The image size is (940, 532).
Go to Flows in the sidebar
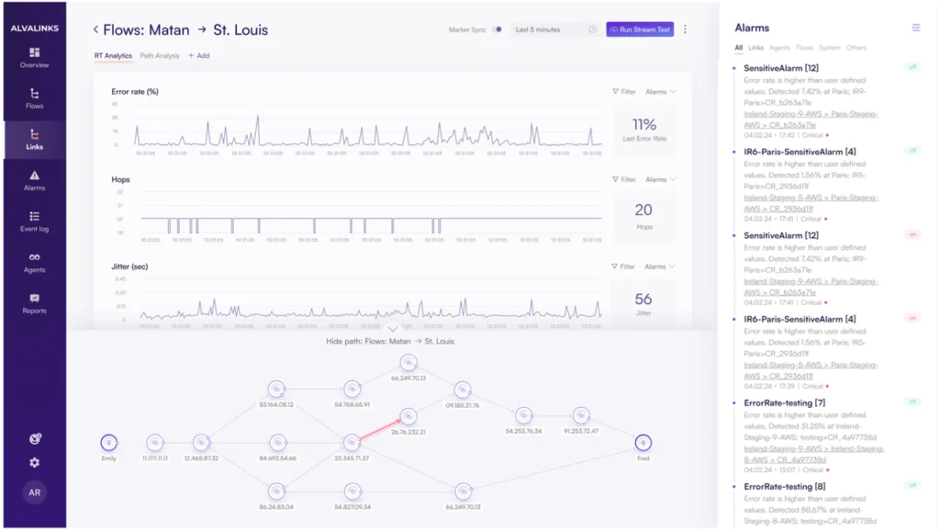point(34,98)
